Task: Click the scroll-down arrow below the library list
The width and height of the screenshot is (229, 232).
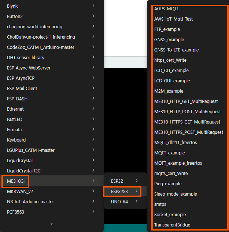Action: point(52,224)
